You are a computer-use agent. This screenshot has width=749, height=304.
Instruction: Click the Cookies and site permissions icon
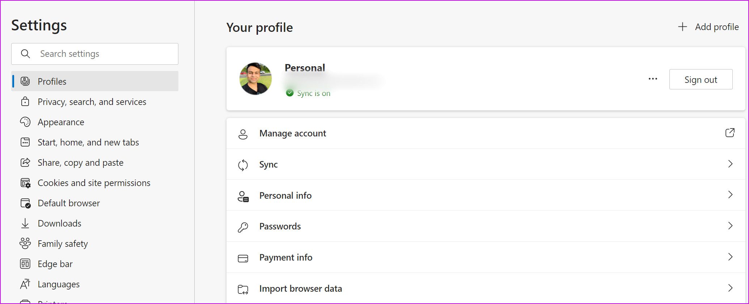25,183
